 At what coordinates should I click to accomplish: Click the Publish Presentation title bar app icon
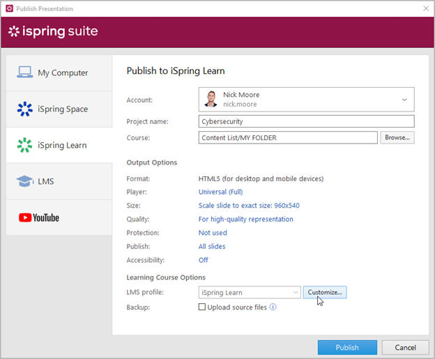pos(10,8)
